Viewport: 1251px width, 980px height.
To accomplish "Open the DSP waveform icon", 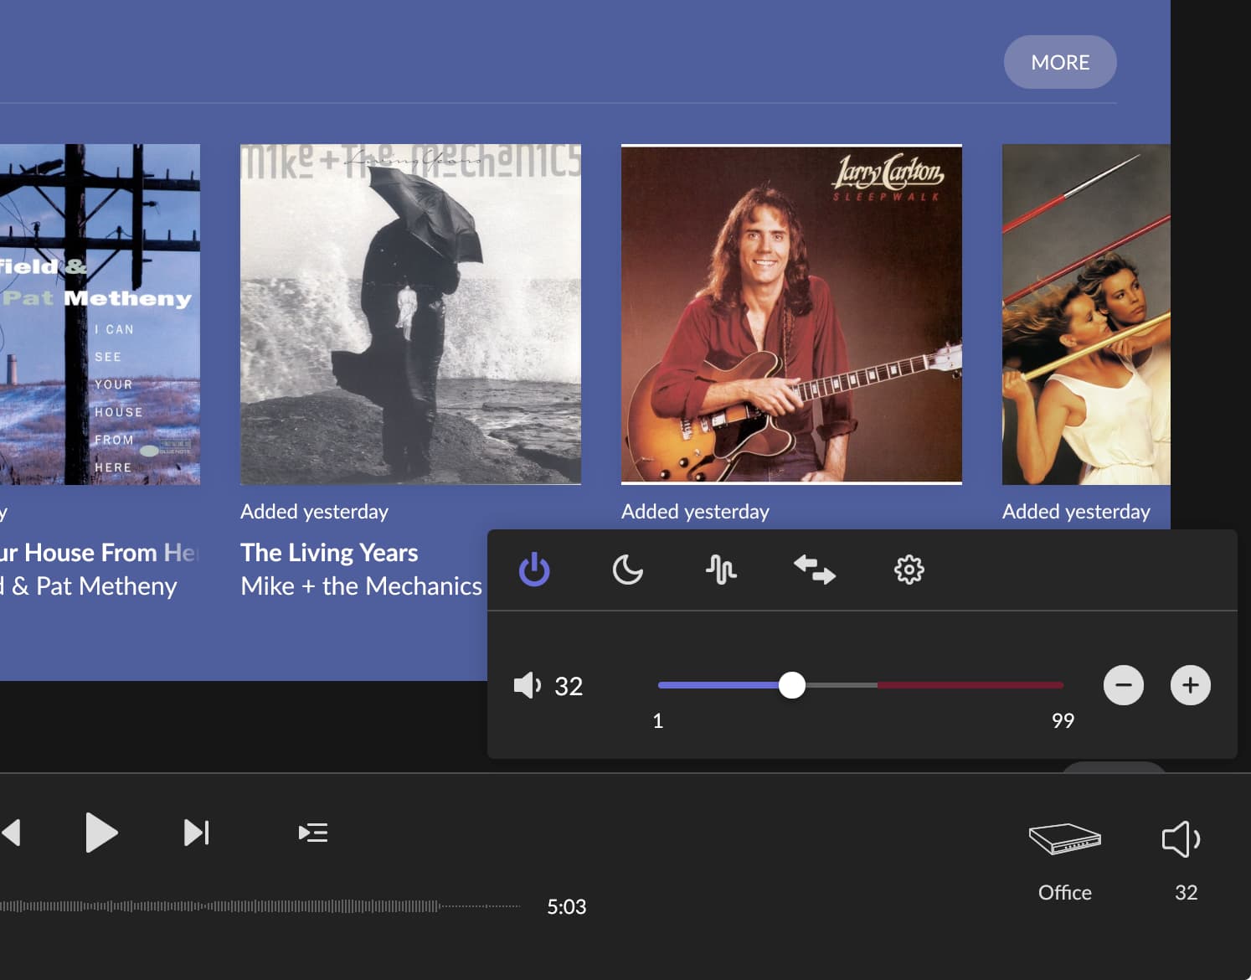I will pos(721,570).
